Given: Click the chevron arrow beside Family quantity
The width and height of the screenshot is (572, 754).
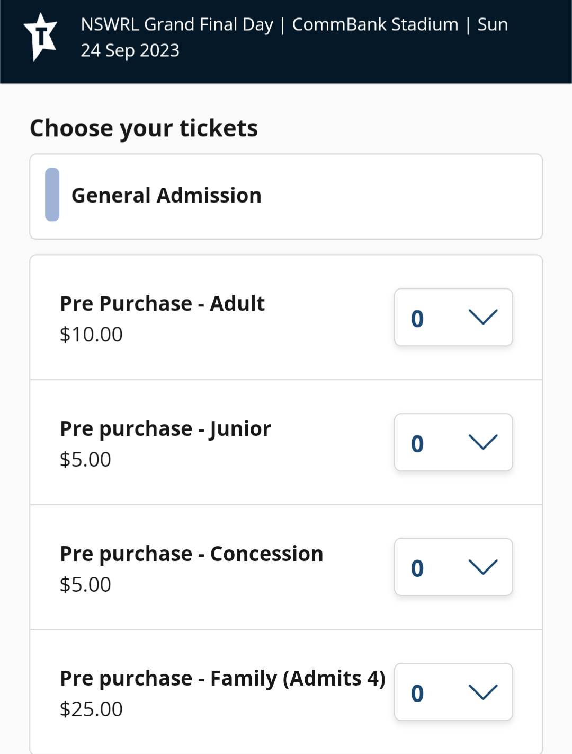Looking at the screenshot, I should click(483, 692).
